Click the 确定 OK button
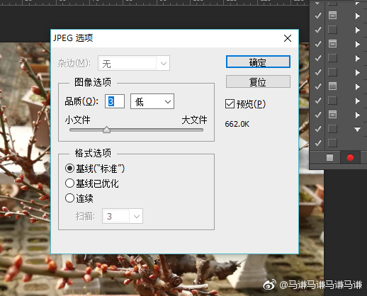Image resolution: width=367 pixels, height=296 pixels. [258, 62]
